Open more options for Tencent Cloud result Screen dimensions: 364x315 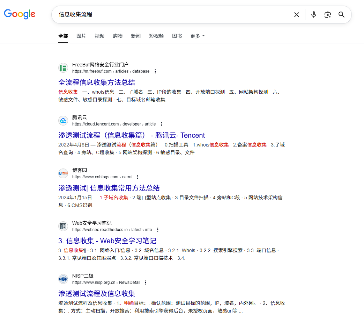162,124
